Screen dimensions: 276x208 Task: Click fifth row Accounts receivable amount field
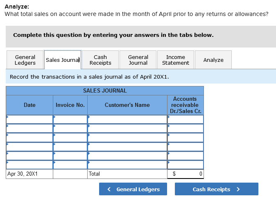click(x=186, y=156)
